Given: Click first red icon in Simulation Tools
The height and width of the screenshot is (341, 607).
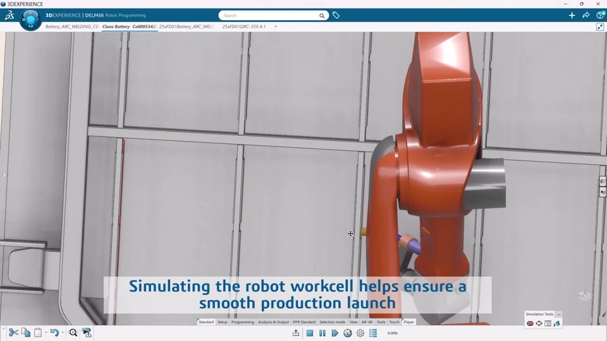Looking at the screenshot, I should click(x=530, y=323).
